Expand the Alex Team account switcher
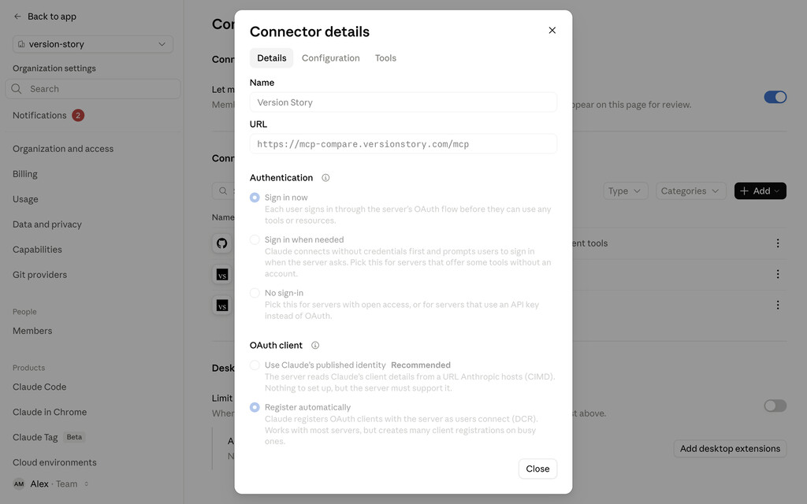 pyautogui.click(x=51, y=484)
